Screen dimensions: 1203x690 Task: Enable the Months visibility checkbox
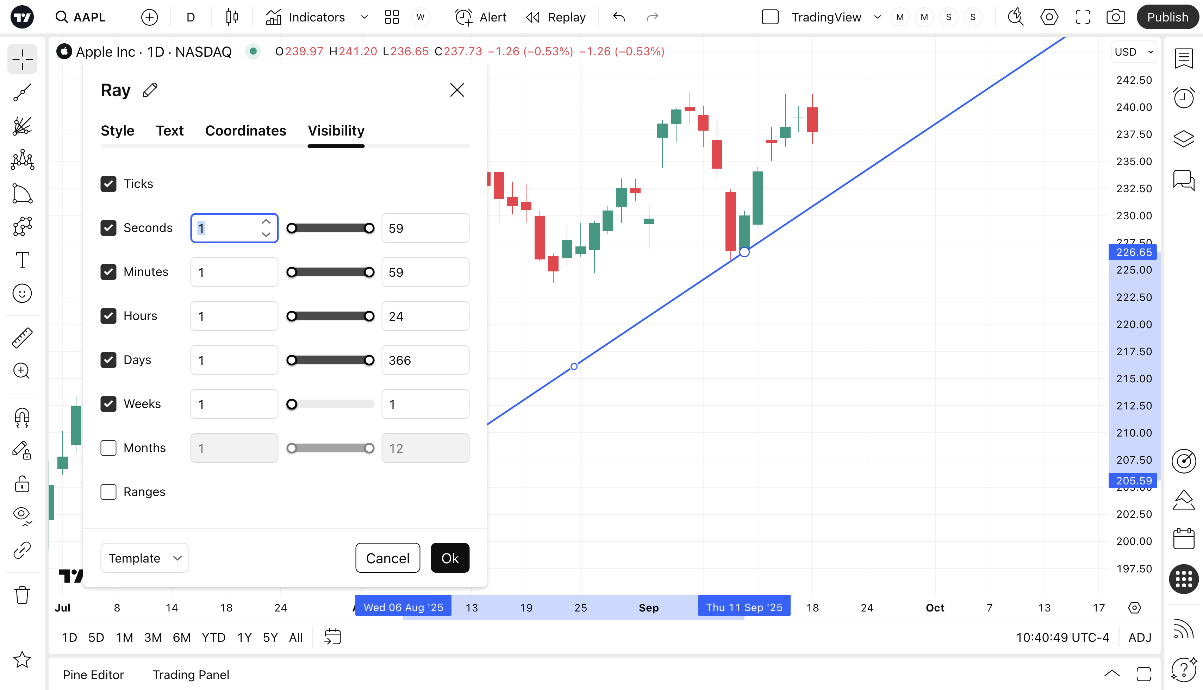(108, 448)
